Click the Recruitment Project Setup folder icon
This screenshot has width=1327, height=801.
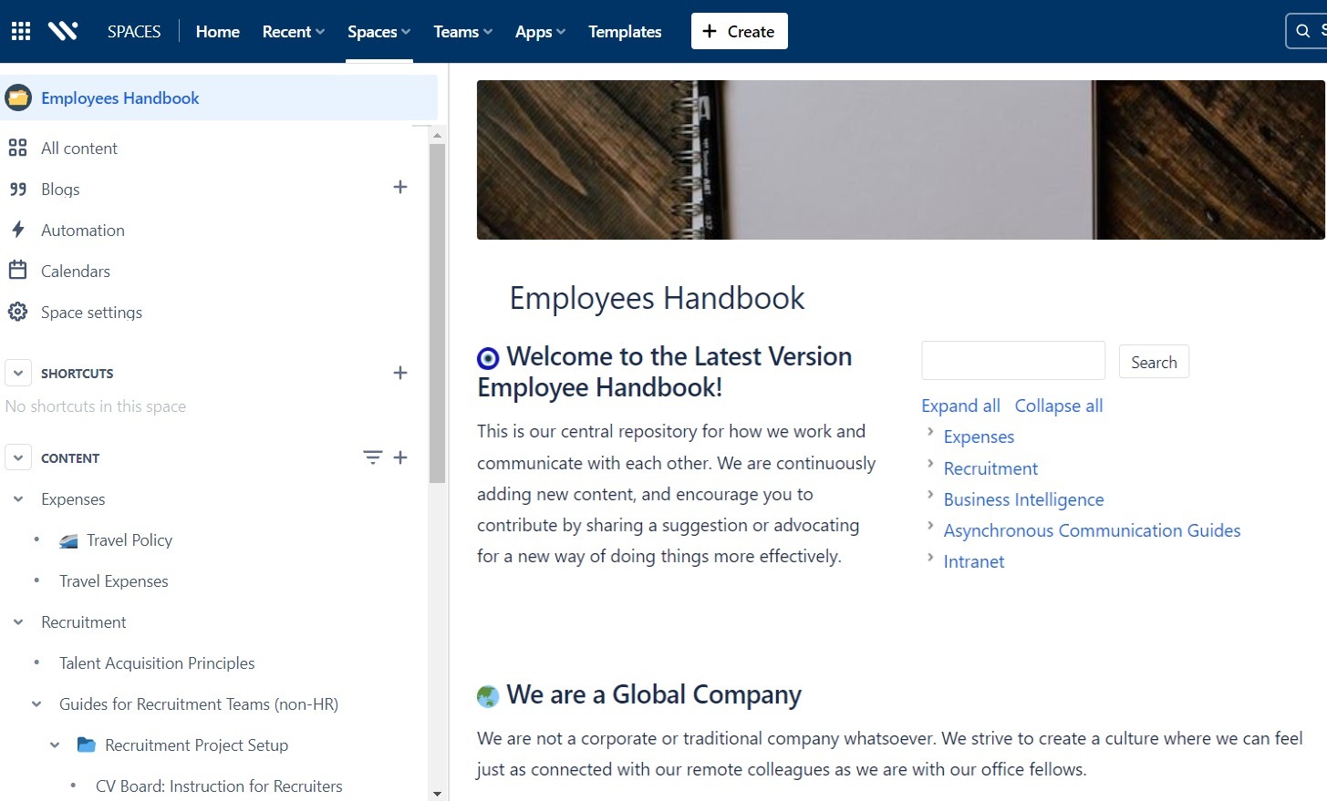86,745
